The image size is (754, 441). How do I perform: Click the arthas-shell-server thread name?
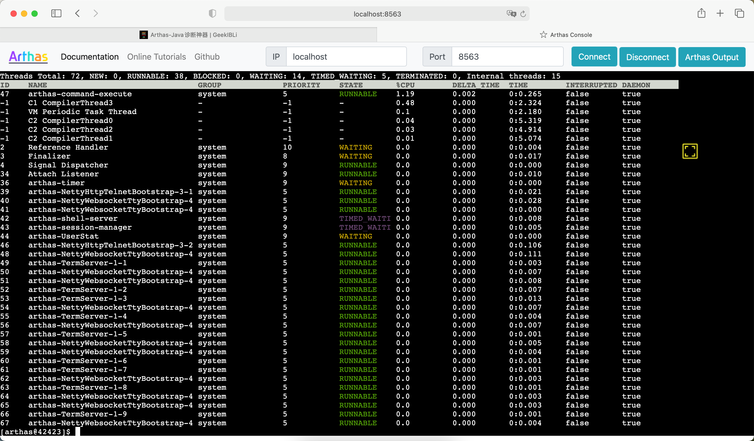tap(73, 219)
